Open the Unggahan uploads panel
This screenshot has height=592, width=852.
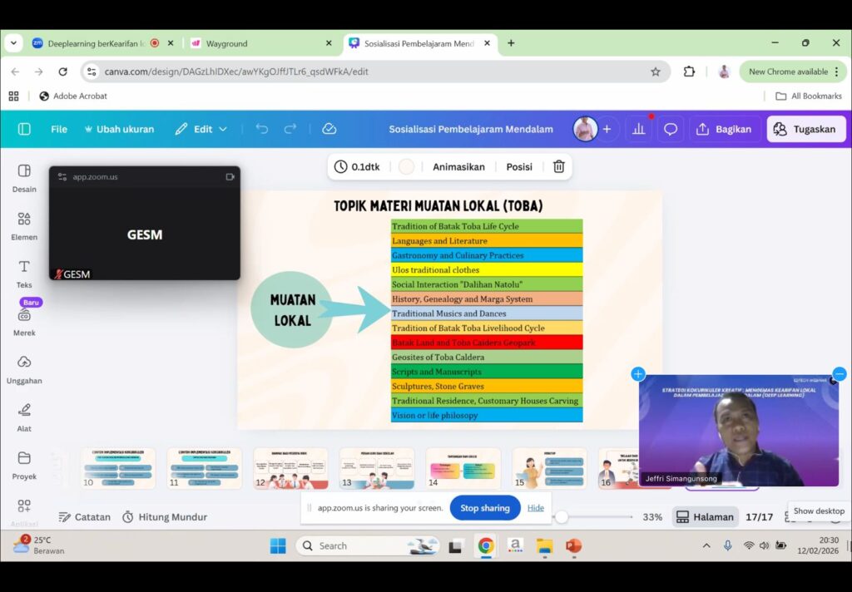point(24,368)
